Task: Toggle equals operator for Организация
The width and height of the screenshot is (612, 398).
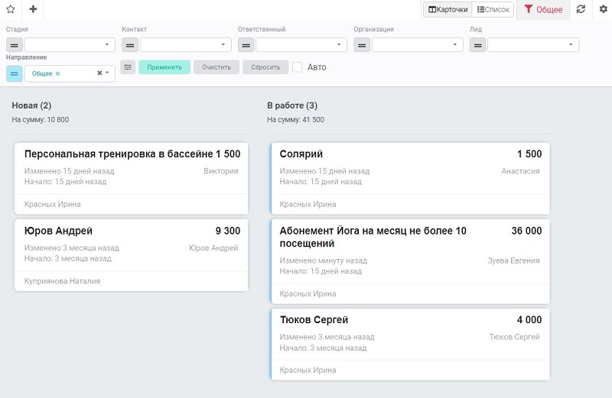Action: pos(362,45)
